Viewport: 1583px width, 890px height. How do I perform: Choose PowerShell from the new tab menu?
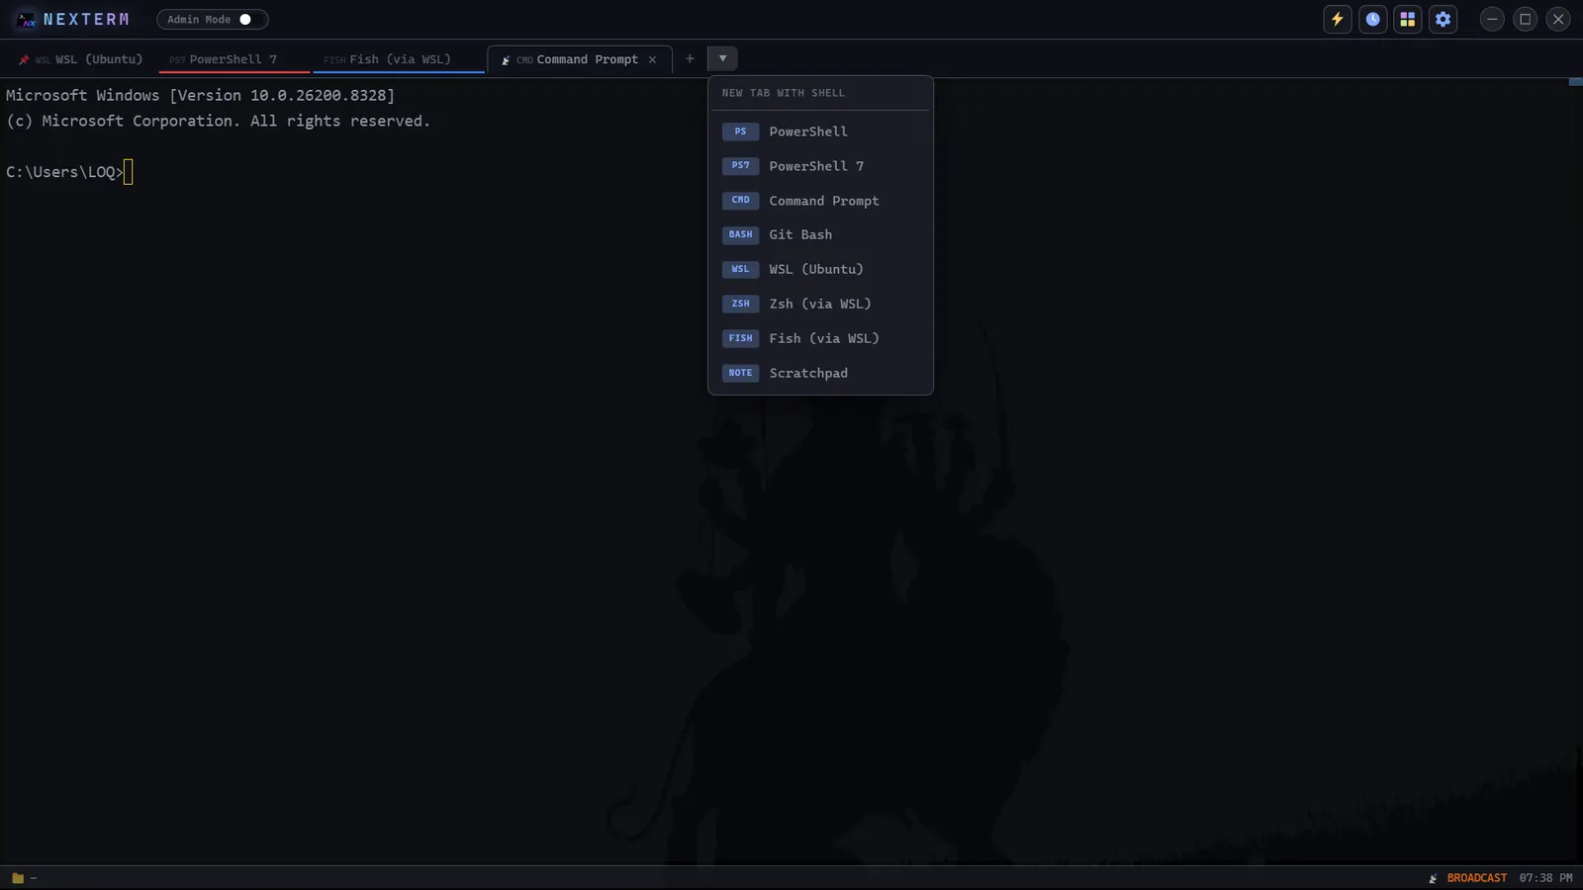820,132
